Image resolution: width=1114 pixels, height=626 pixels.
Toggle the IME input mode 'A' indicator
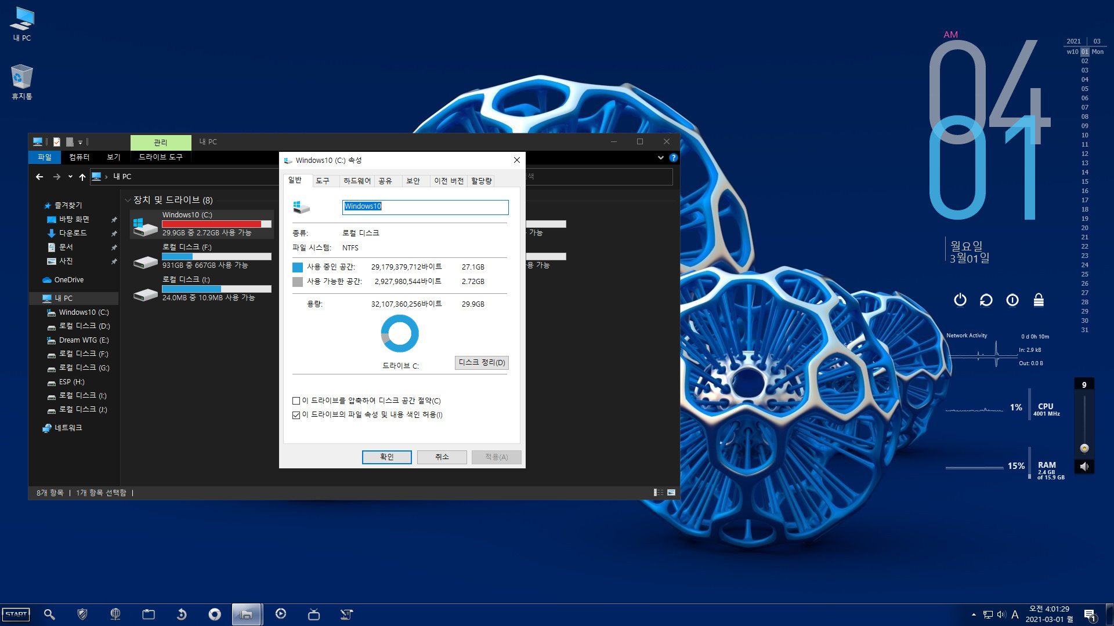tap(1015, 614)
